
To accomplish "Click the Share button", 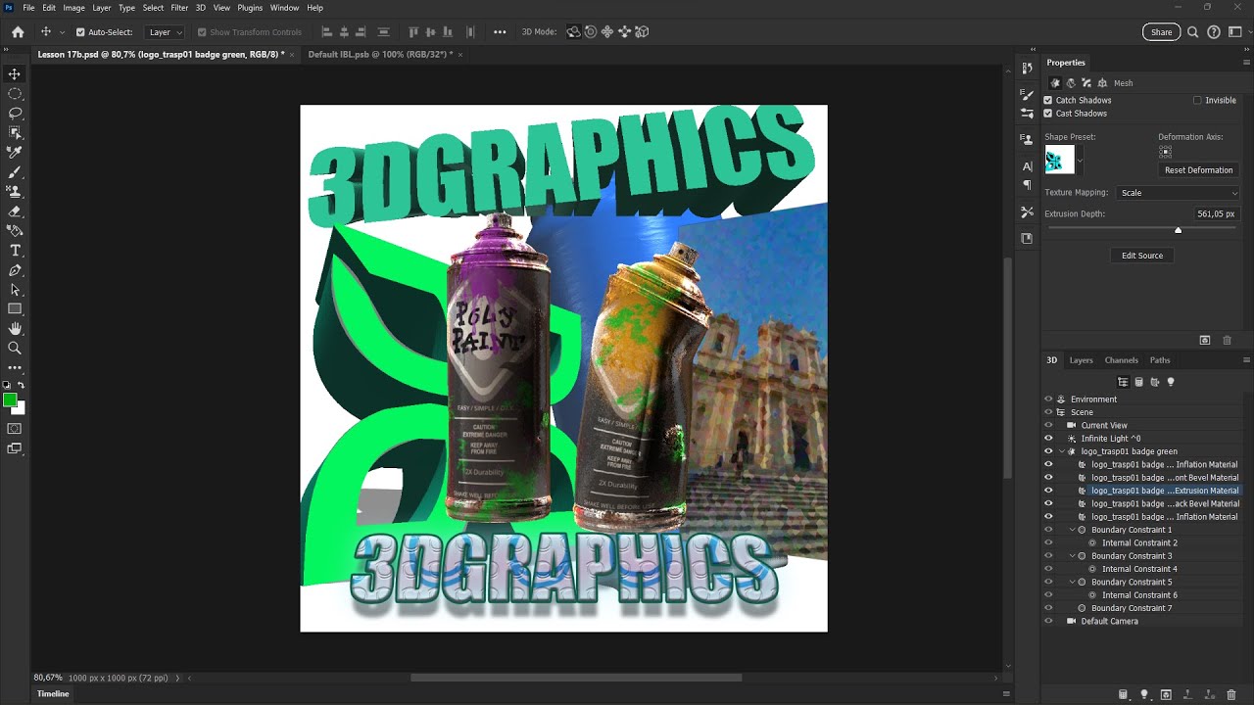I will click(1161, 32).
